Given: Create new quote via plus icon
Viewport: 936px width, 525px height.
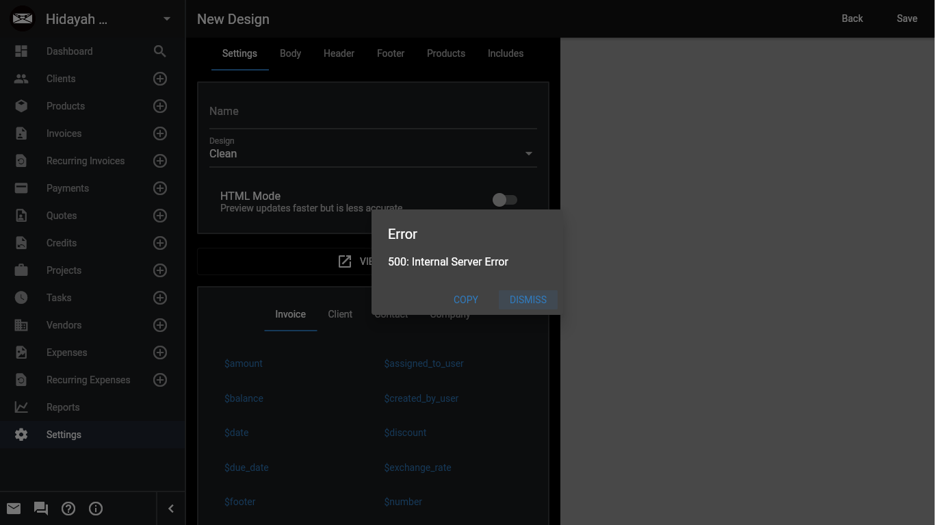Looking at the screenshot, I should click(x=160, y=216).
